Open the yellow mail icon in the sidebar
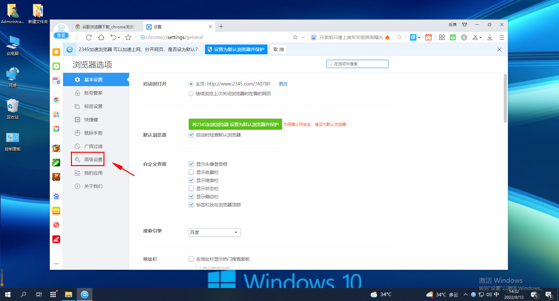559x301 pixels. 56,211
